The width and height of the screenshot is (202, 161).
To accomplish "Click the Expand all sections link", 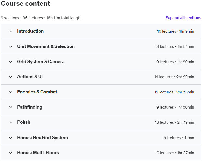I will point(183,18).
